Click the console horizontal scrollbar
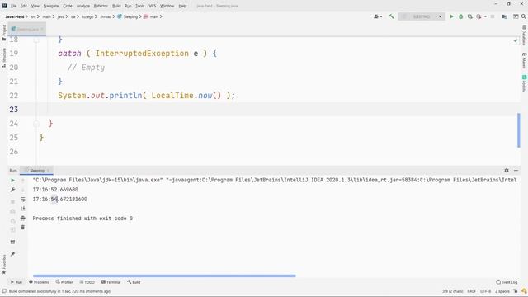 click(x=164, y=276)
